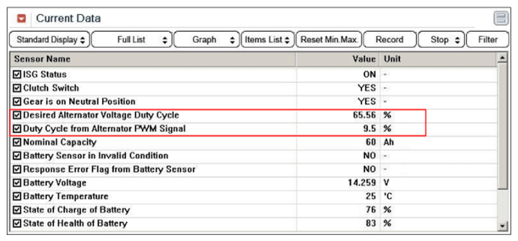Sort by the Value column header
The height and width of the screenshot is (241, 518).
click(337, 59)
